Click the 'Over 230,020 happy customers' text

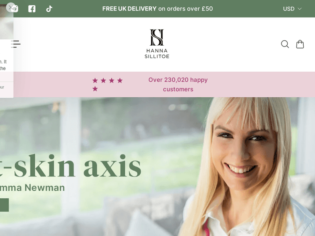(x=178, y=84)
